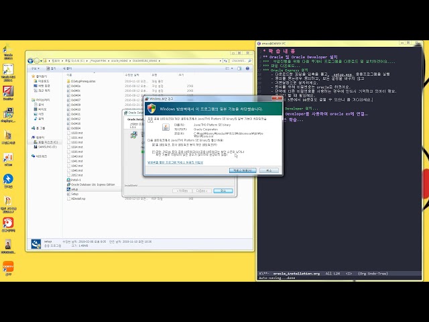
Task: Select oracle_related in the address breadcrumb
Action: [x=119, y=61]
